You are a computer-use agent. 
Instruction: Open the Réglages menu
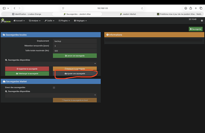[x=80, y=21]
